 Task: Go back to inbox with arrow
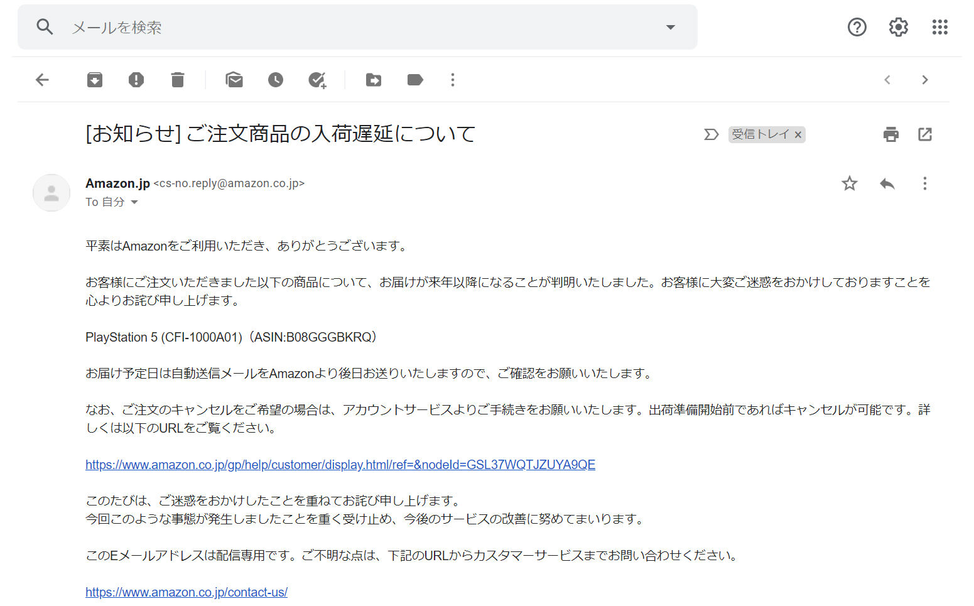[42, 80]
